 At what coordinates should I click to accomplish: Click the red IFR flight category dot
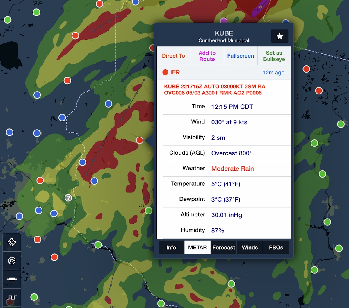point(165,72)
